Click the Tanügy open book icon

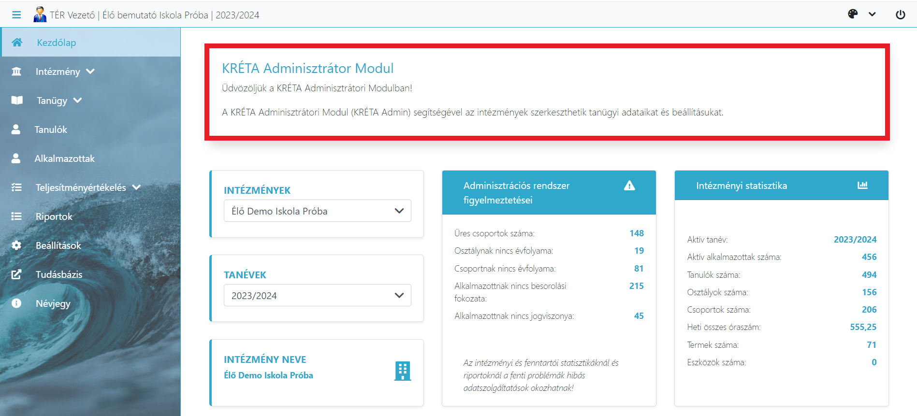point(17,100)
